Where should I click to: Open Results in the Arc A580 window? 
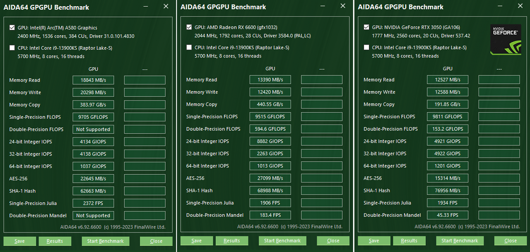55,241
